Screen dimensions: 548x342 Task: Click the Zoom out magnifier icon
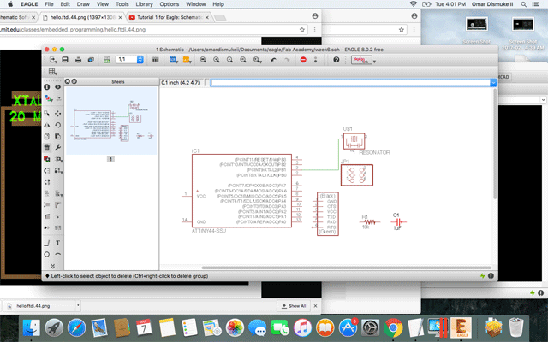click(229, 60)
